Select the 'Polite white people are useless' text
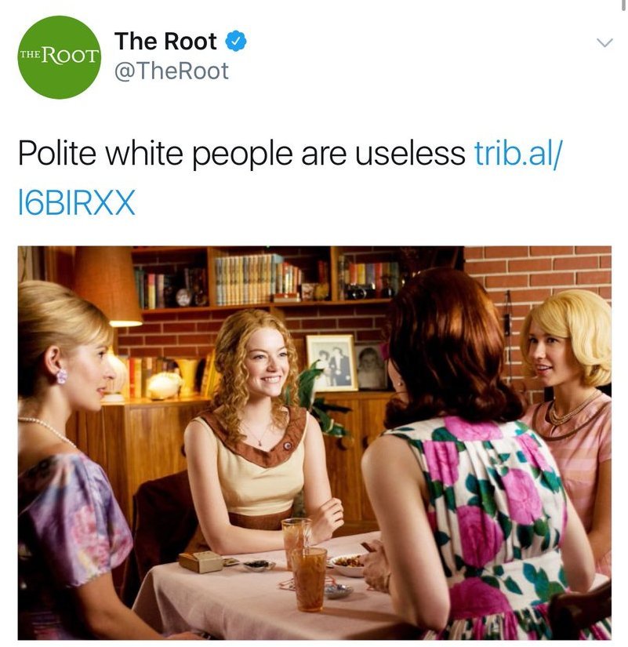The width and height of the screenshot is (628, 647). [x=241, y=154]
